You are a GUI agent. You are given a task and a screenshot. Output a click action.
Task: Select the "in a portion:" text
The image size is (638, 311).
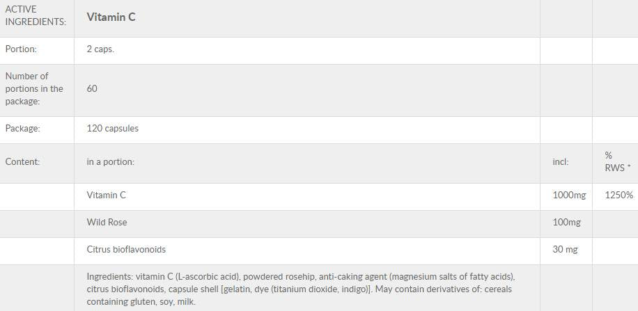click(x=110, y=161)
